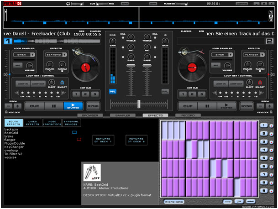Toggle the treble Kill button for left channel
Viewport: 278px width, 209px height.
(x=123, y=37)
